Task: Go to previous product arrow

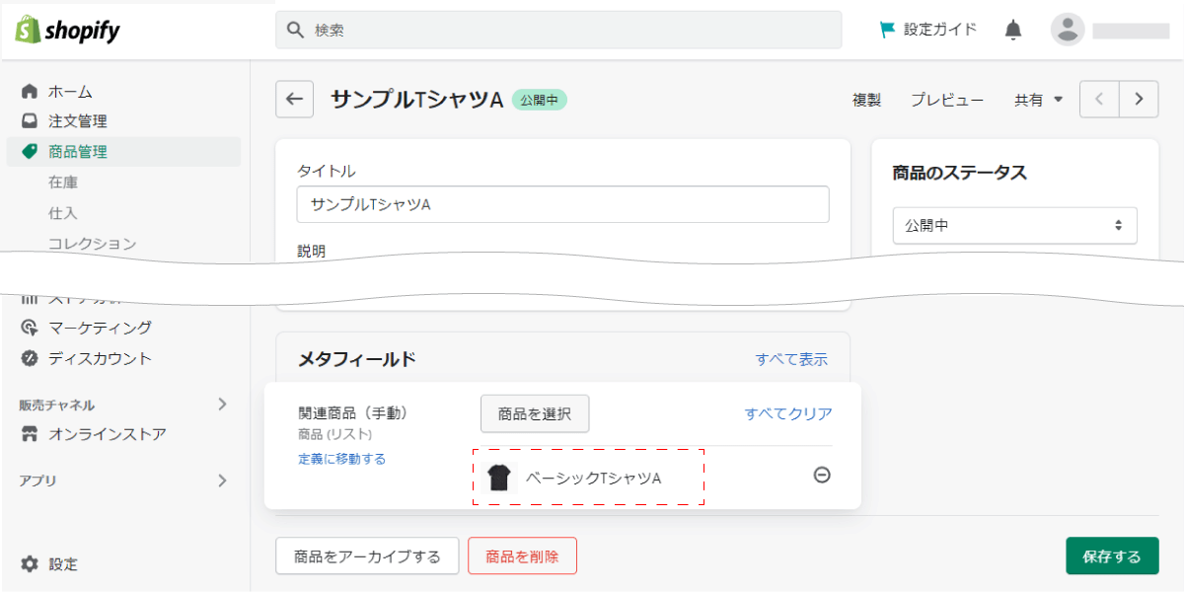Action: [1099, 99]
